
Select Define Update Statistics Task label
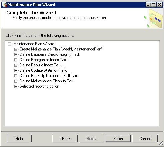[43, 70]
